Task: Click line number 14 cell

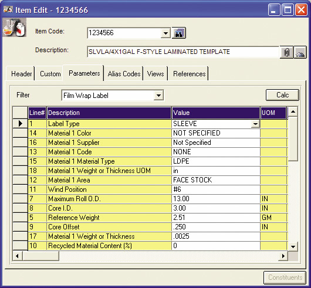Action: pos(37,133)
